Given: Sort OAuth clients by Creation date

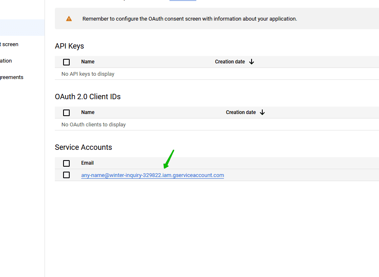Looking at the screenshot, I should 241,112.
